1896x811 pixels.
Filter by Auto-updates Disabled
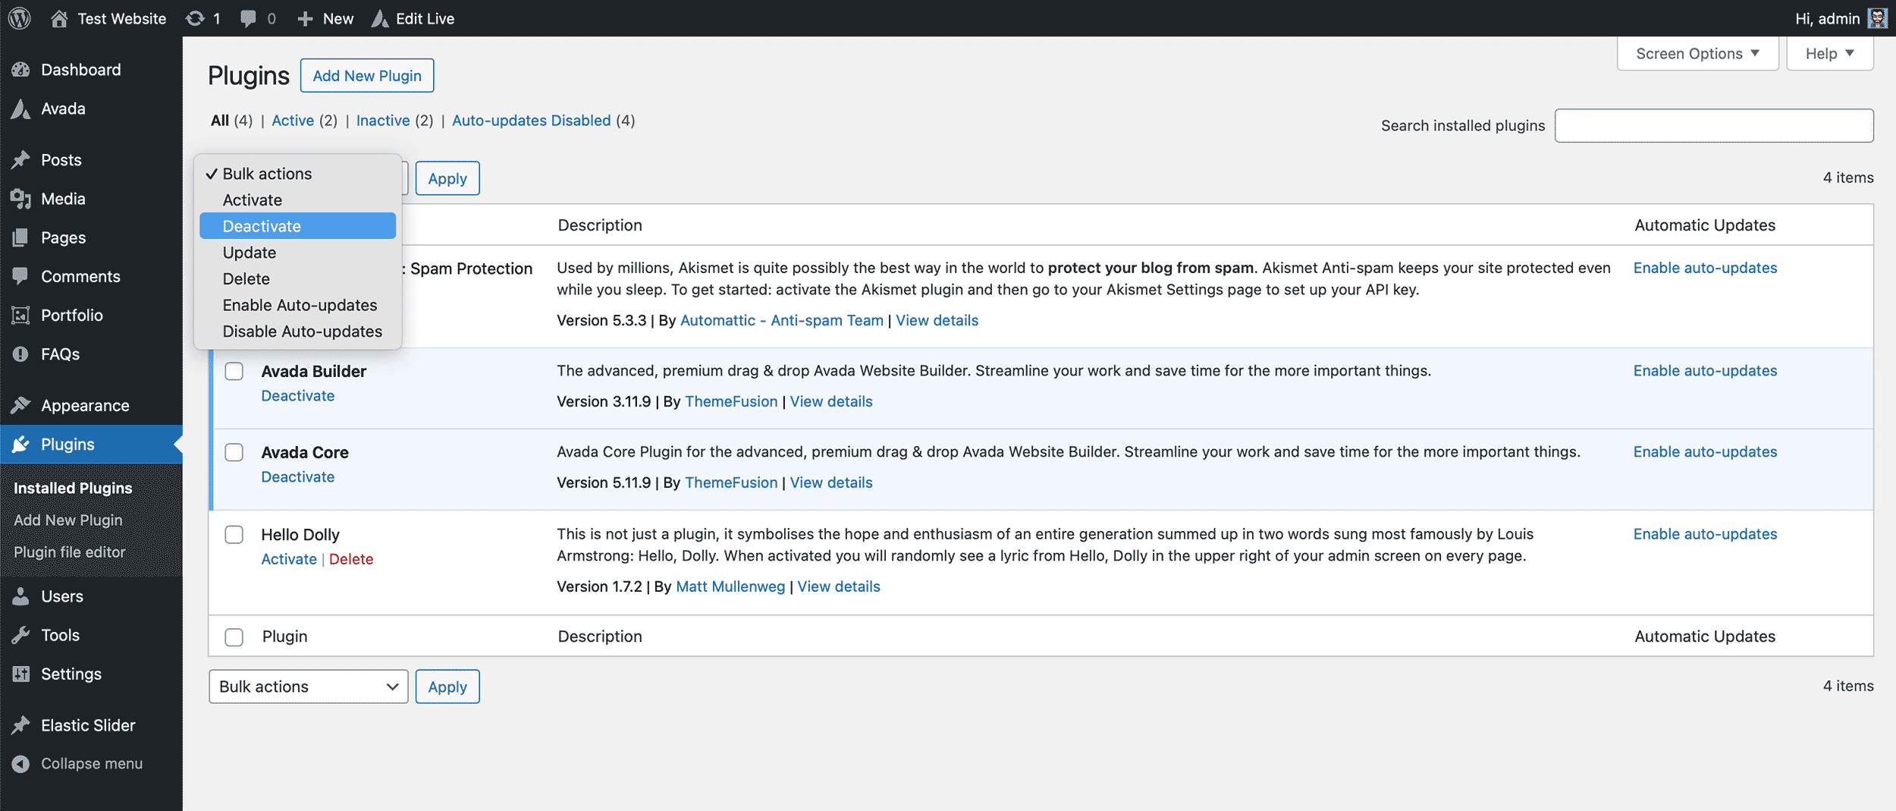click(531, 121)
